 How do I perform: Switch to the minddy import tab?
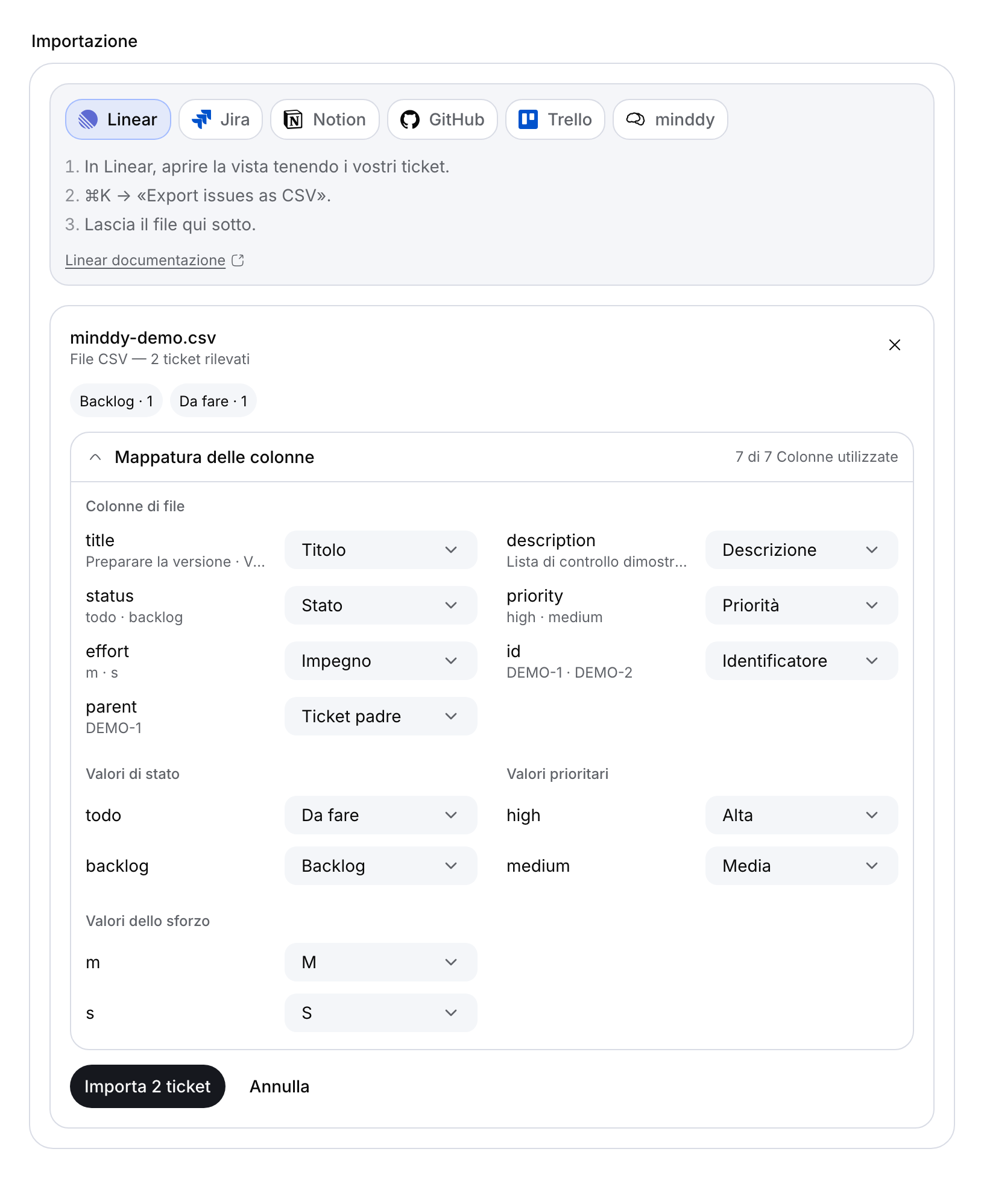tap(670, 119)
